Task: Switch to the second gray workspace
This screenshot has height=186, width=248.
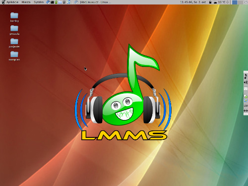Action: 240,2
